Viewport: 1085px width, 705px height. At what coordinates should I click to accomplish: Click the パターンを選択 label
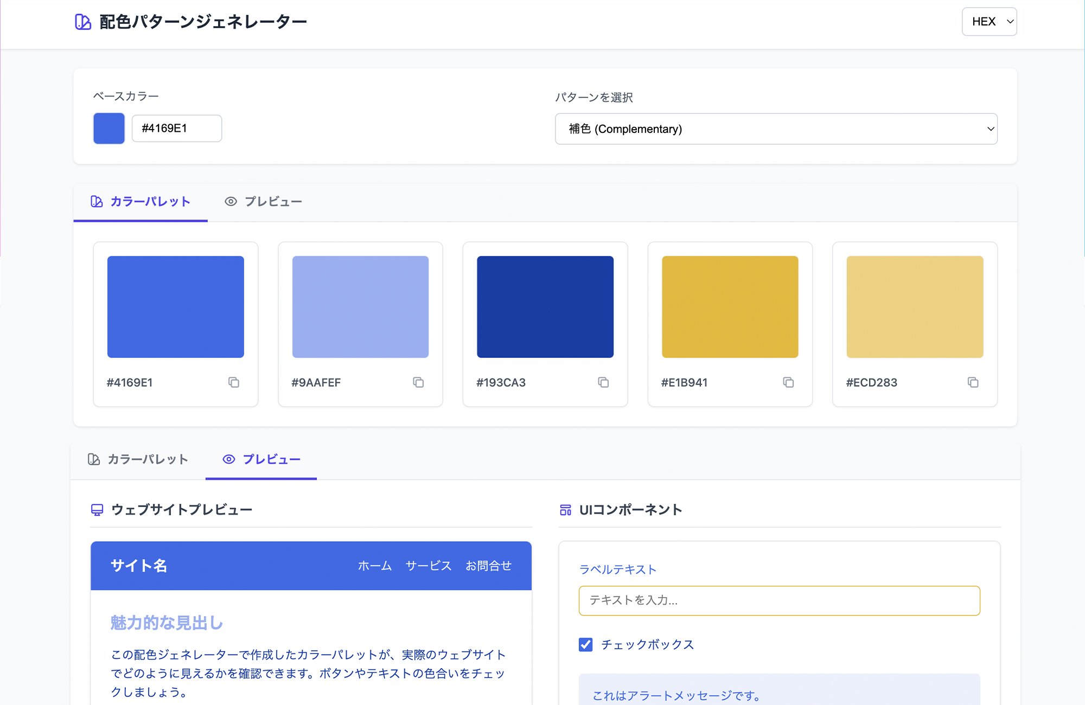594,97
